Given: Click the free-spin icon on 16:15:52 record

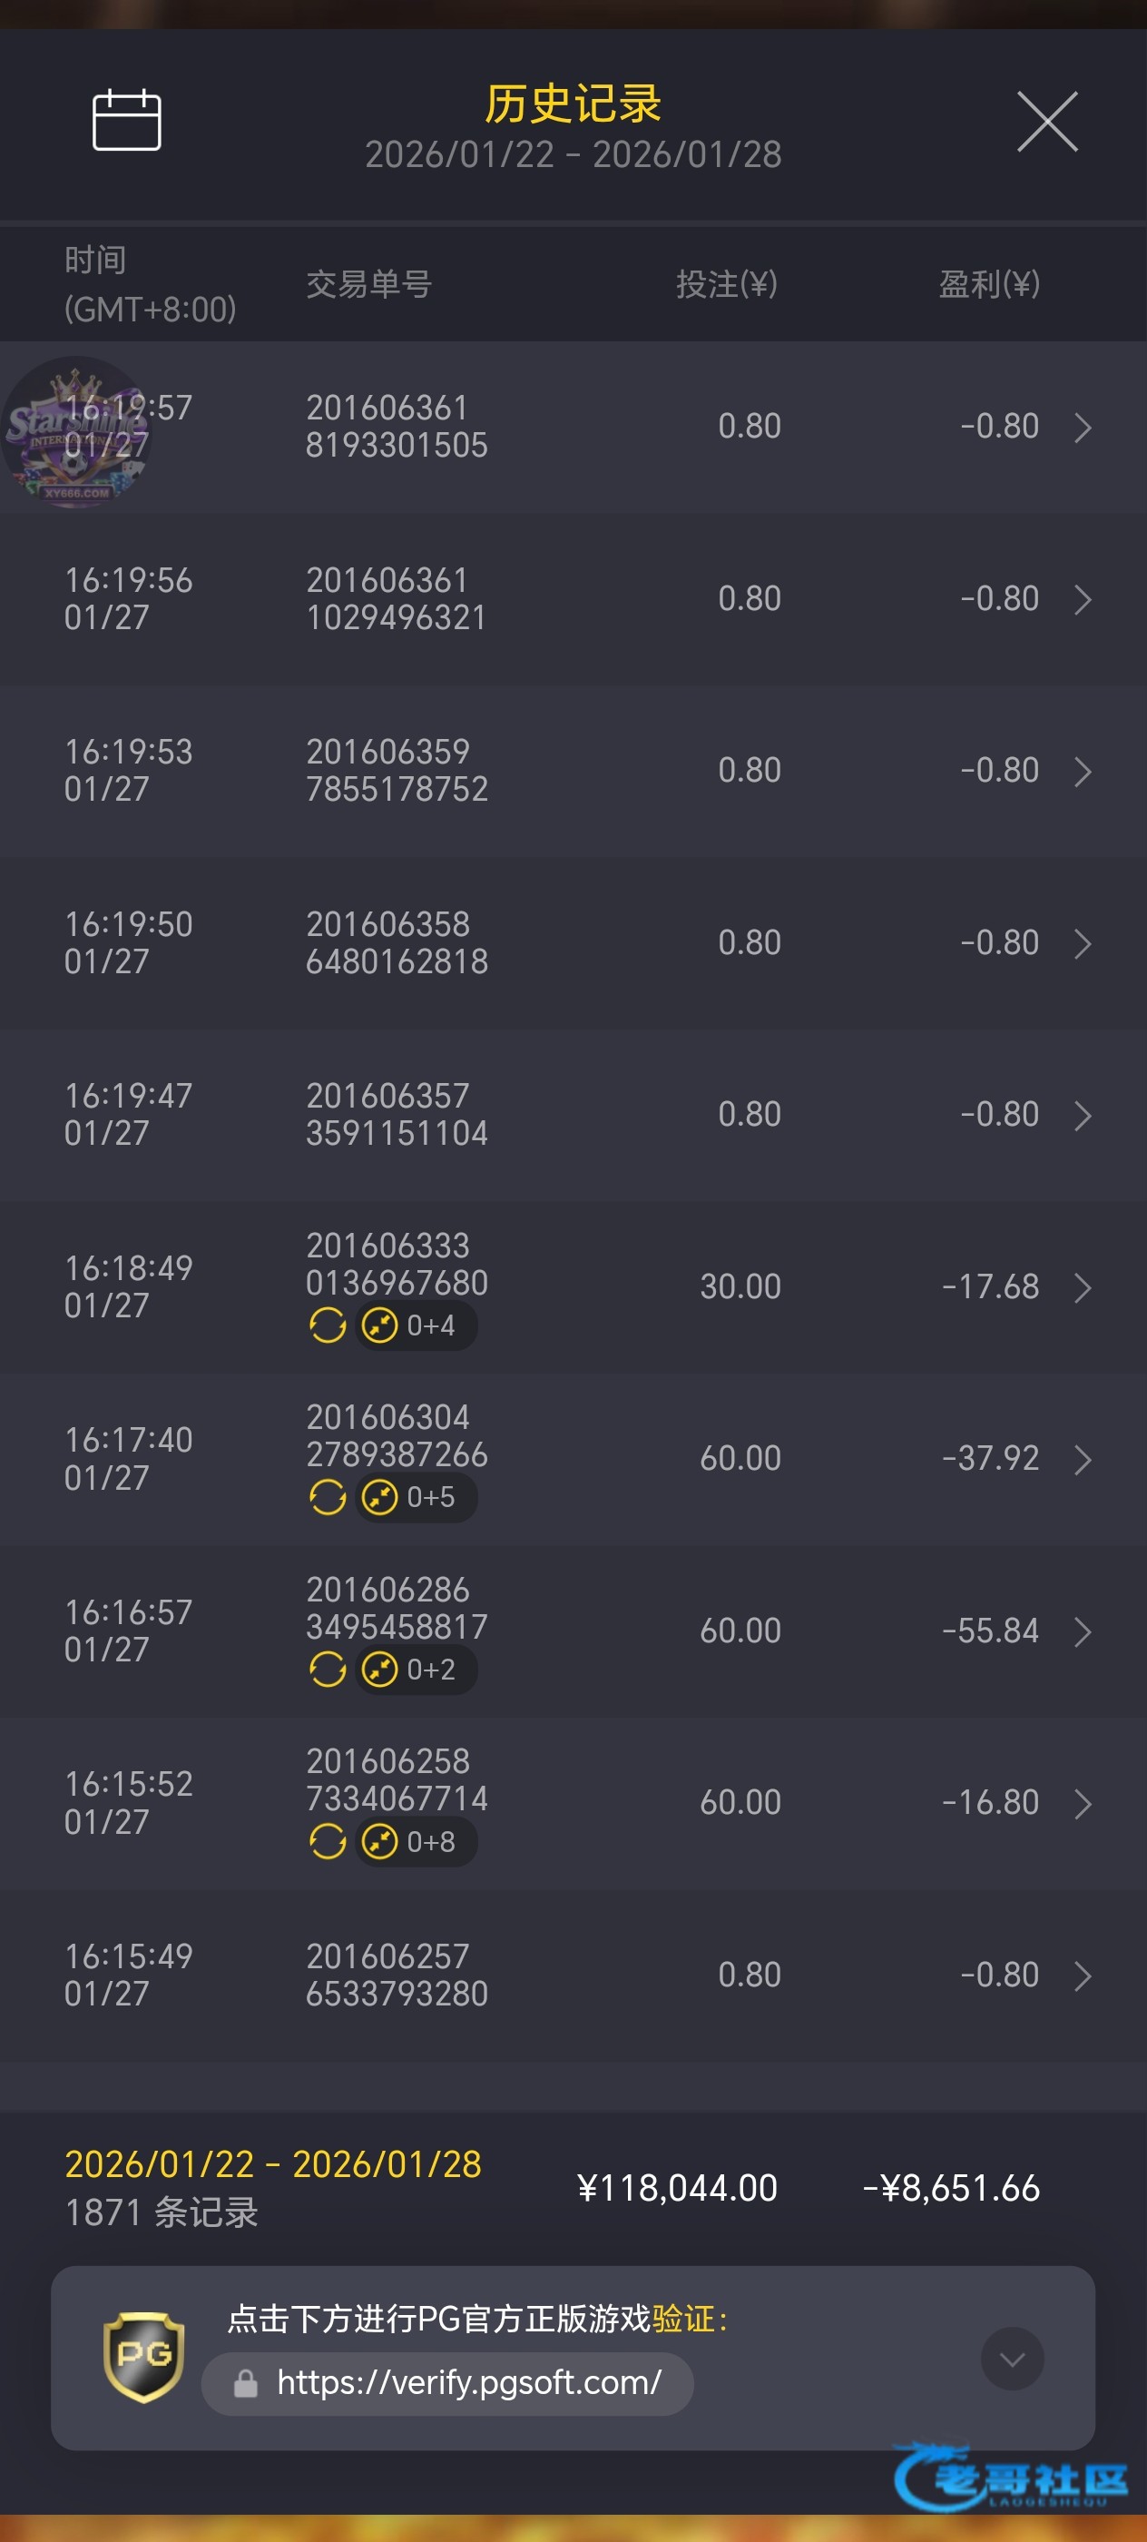Looking at the screenshot, I should (x=328, y=1841).
